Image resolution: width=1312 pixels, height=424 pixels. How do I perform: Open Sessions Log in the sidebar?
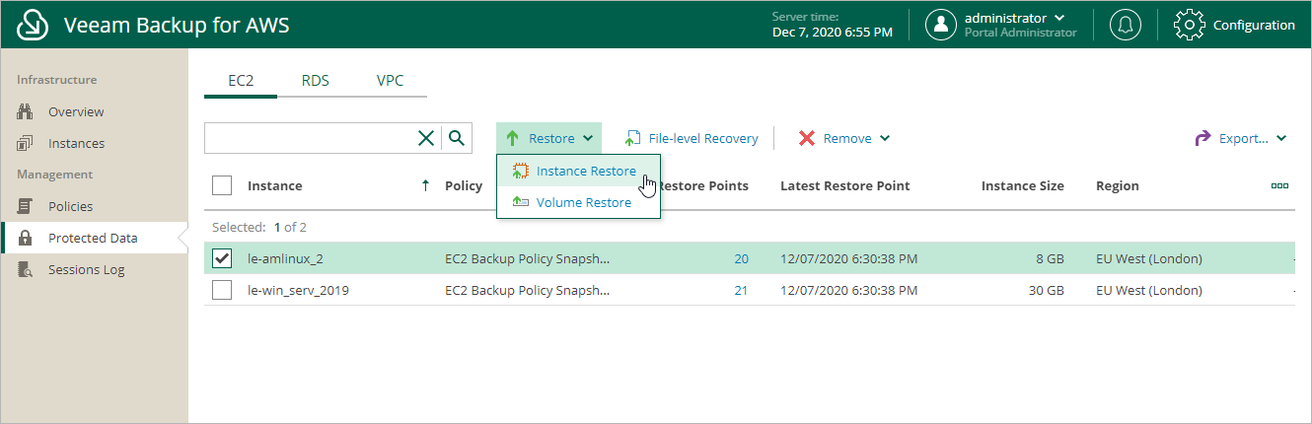(x=86, y=269)
